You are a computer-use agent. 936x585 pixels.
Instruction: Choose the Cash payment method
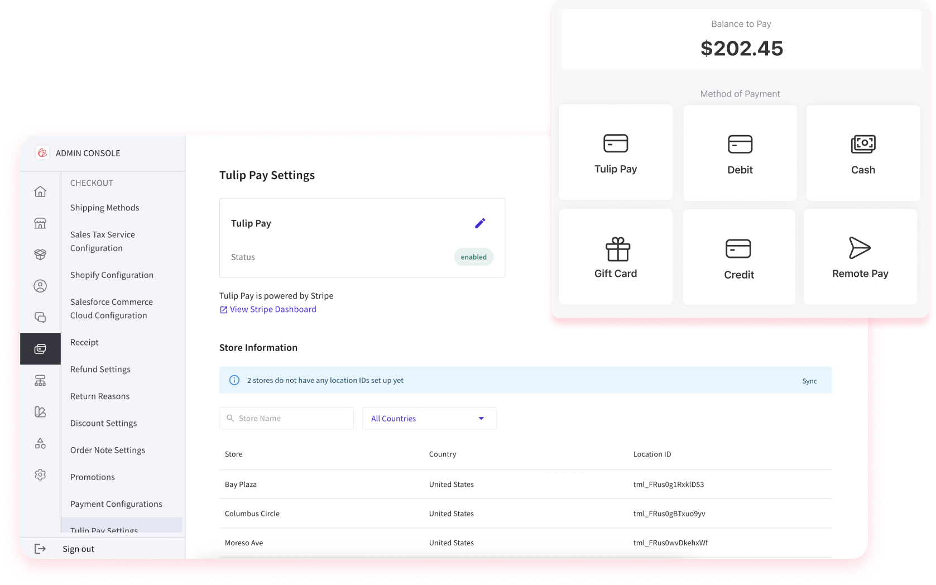pos(863,153)
